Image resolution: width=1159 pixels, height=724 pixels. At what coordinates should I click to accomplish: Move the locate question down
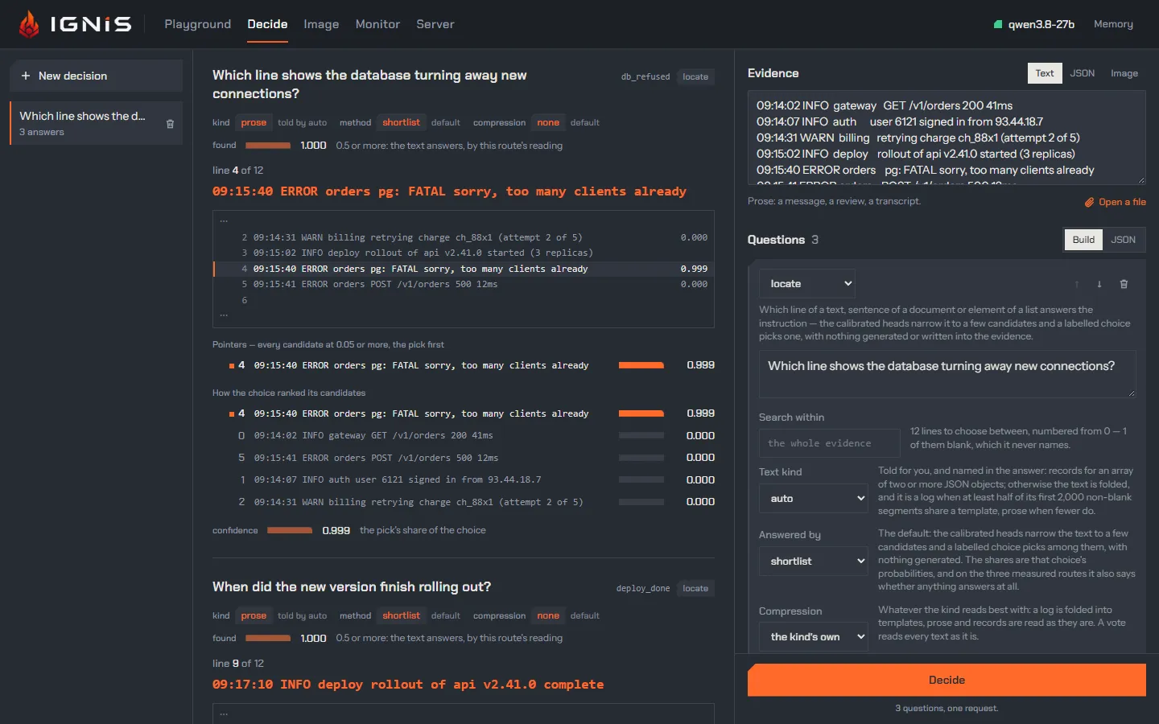pos(1099,284)
